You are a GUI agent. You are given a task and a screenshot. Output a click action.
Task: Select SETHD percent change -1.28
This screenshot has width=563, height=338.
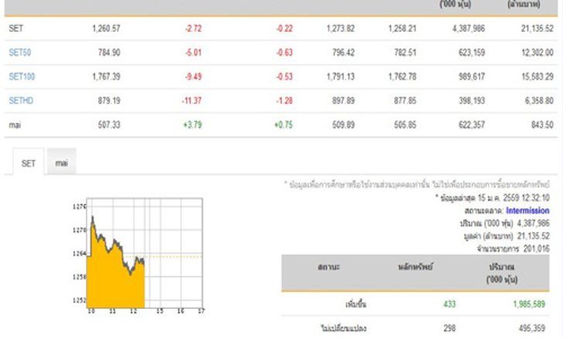(285, 101)
